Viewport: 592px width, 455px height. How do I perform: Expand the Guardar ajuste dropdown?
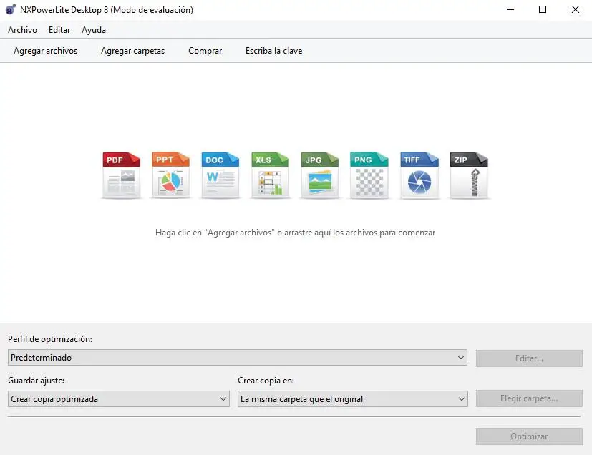119,398
